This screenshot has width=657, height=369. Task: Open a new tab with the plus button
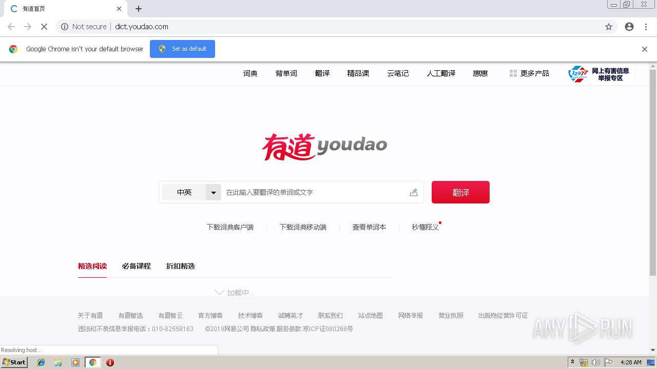(139, 9)
